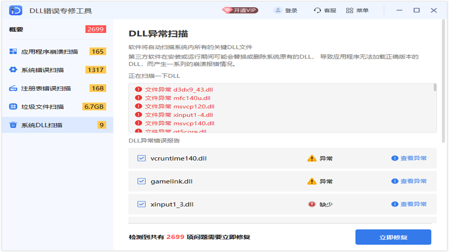Click the 系统DLL扫描 trash-bin sidebar icon
The width and height of the screenshot is (449, 252).
coord(13,125)
